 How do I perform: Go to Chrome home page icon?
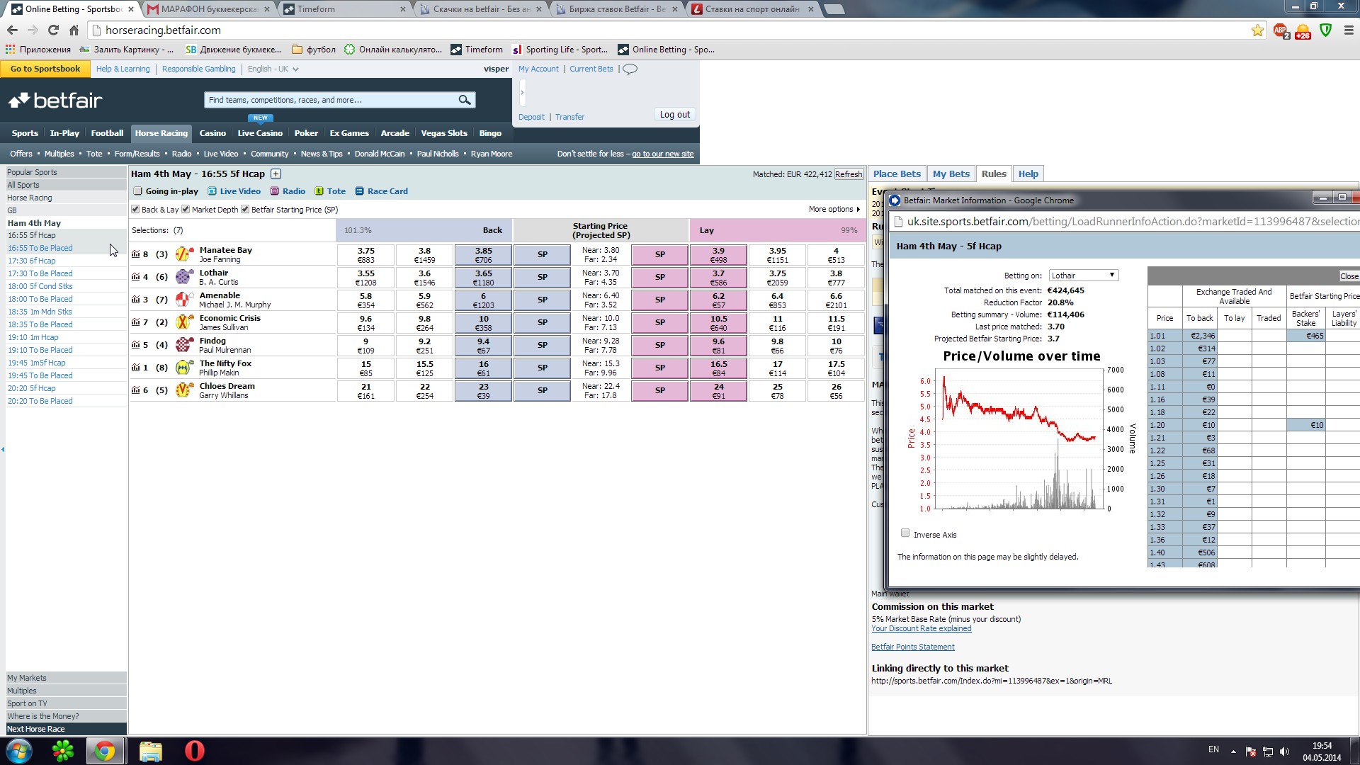74,30
